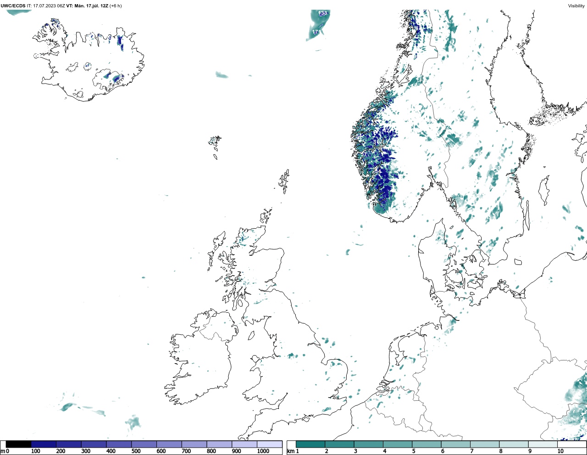
Task: Click the white swatch beyond 10 km
Action: point(571,444)
